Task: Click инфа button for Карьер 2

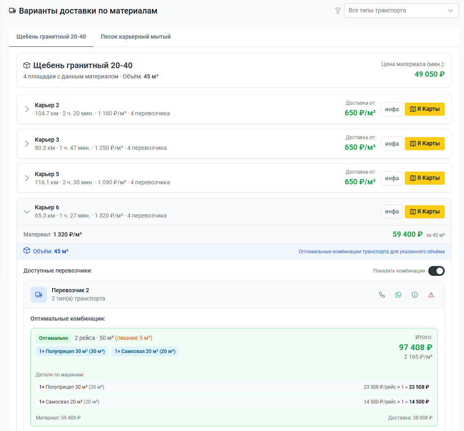Action: tap(392, 110)
